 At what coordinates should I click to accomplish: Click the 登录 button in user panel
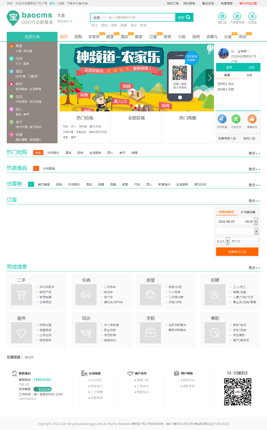click(227, 67)
